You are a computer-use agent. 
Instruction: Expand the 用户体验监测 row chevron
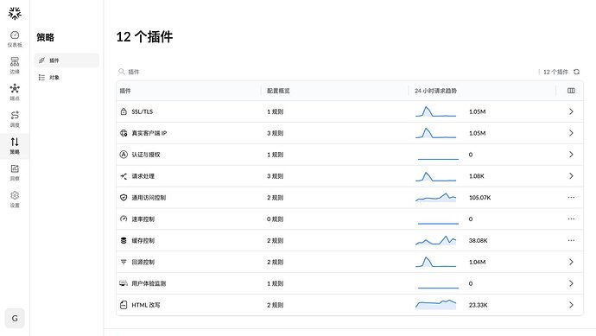pos(571,283)
